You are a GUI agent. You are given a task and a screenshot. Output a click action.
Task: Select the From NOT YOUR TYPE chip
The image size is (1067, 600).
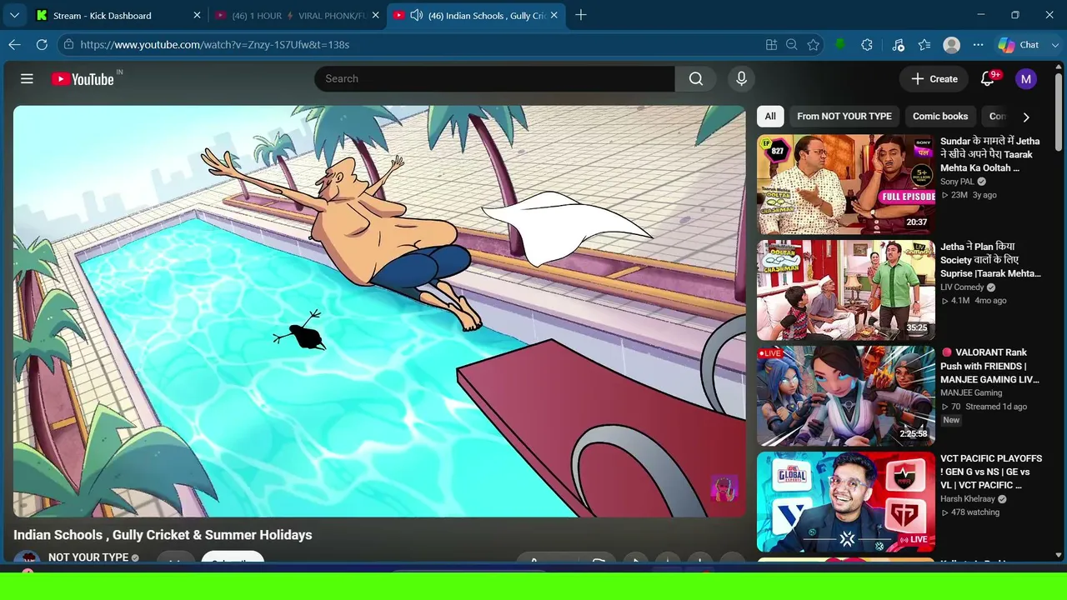click(844, 117)
